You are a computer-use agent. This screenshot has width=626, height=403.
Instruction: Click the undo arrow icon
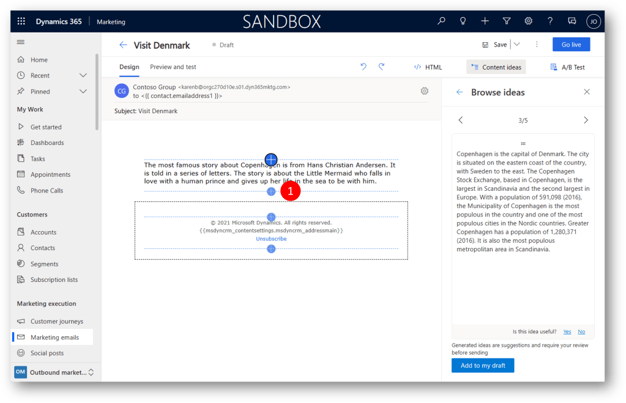pos(363,67)
